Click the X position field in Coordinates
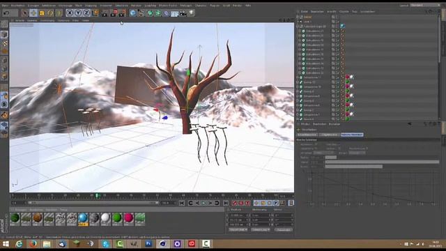Screen dimensions: 446x251 238,215
